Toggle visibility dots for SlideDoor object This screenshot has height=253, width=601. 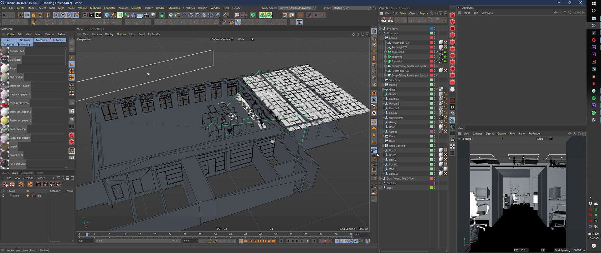(x=435, y=80)
